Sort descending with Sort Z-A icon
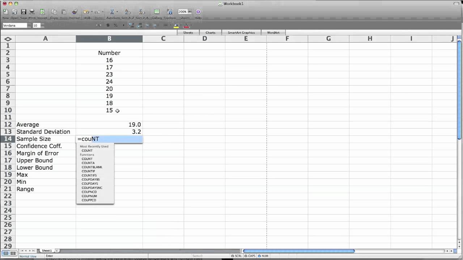The width and height of the screenshot is (463, 260). click(141, 12)
